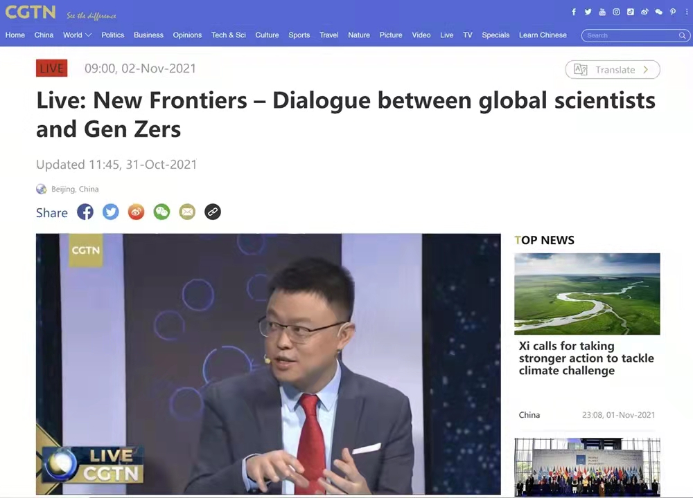Viewport: 693px width, 498px height.
Task: Click the 'See the difference' tagline
Action: (x=91, y=16)
